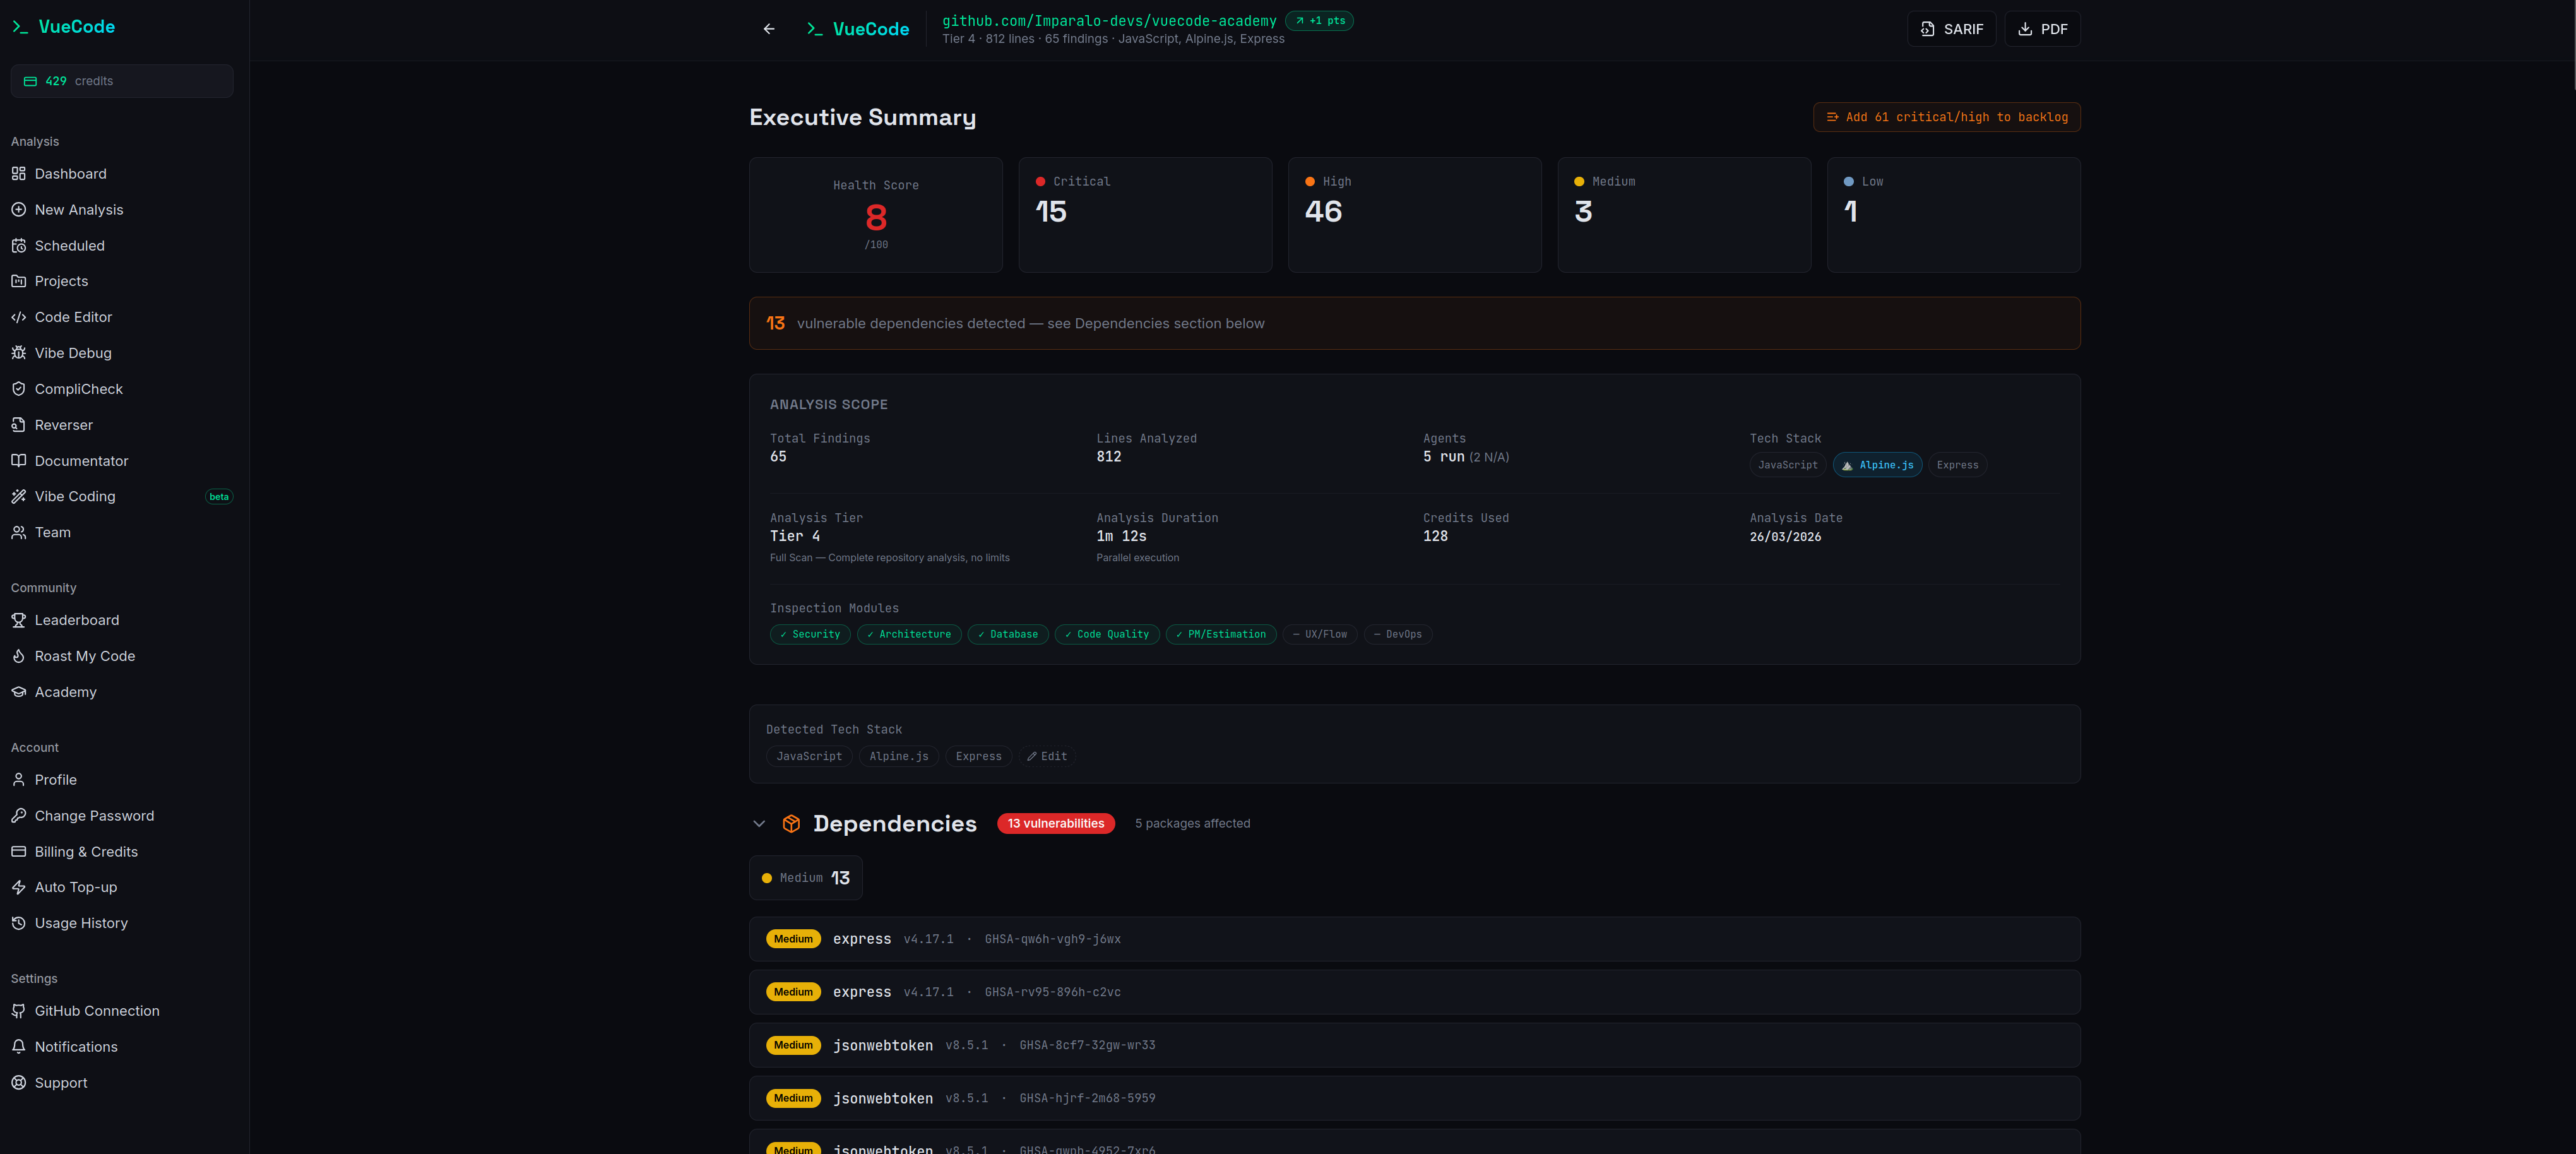
Task: Collapse the Dependencies section chevron
Action: click(x=759, y=824)
